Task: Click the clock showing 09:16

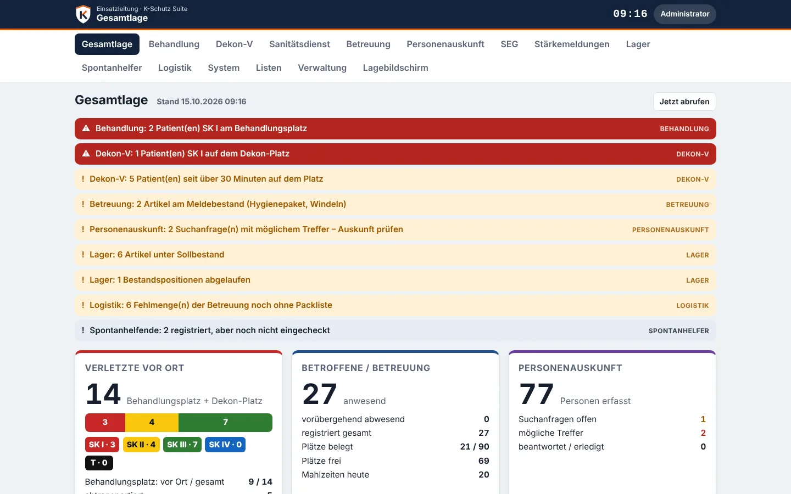Action: click(x=630, y=14)
